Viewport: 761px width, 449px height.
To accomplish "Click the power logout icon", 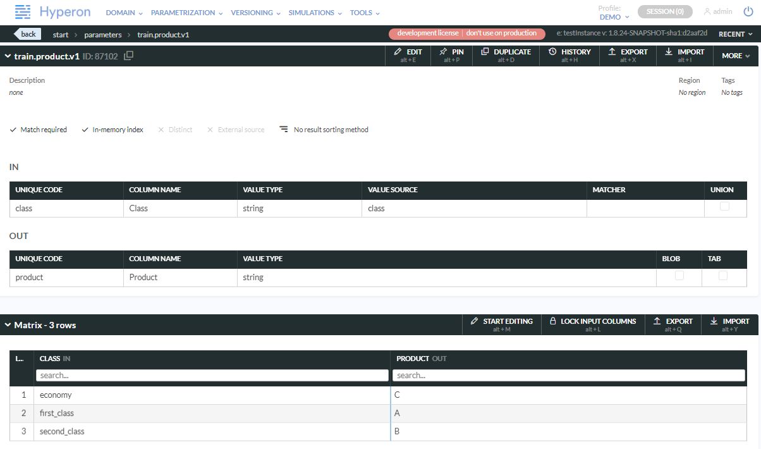I will click(748, 11).
